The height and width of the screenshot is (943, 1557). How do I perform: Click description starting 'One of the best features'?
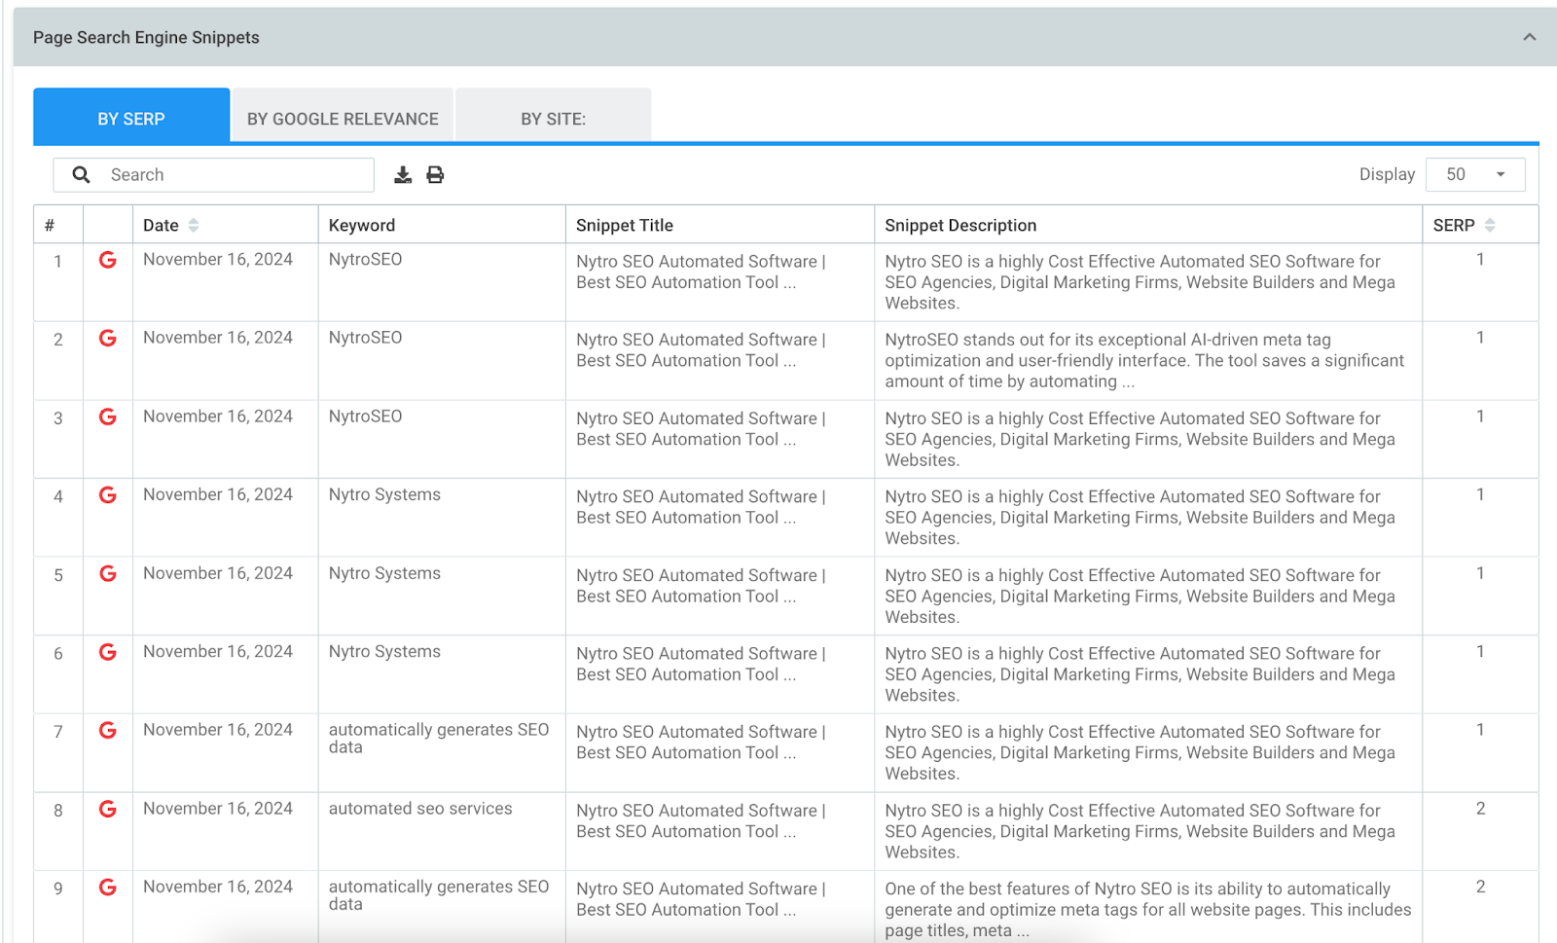click(1148, 910)
